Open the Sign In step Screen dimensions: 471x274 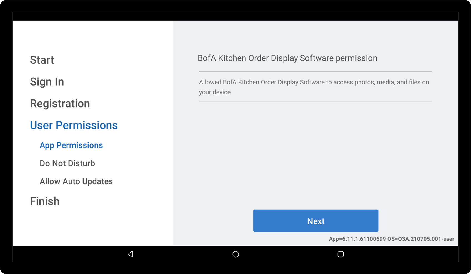(x=47, y=82)
